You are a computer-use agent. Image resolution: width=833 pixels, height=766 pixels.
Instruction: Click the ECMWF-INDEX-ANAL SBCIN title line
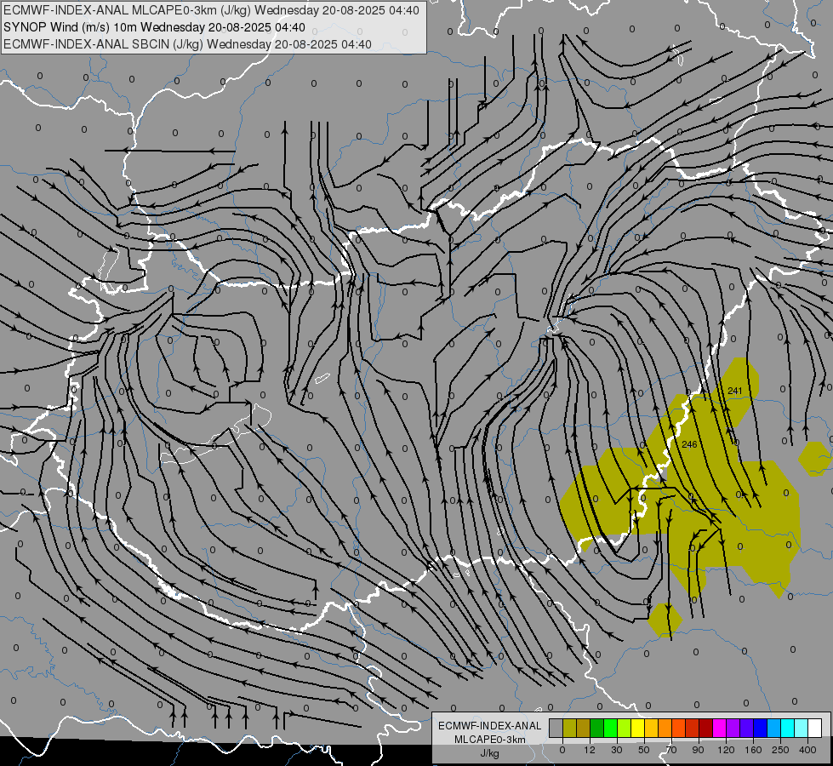pos(187,44)
